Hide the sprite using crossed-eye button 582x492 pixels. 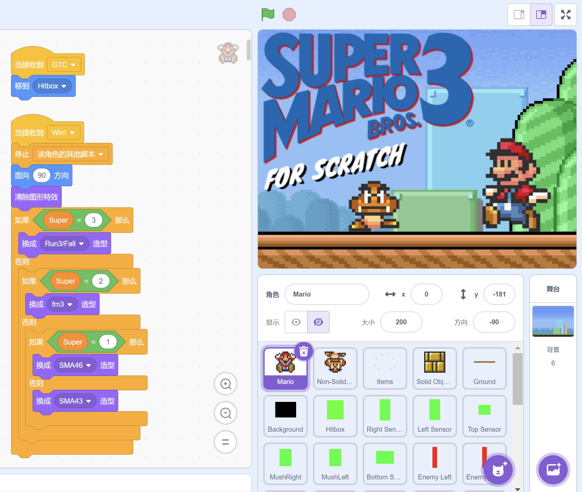tap(318, 322)
